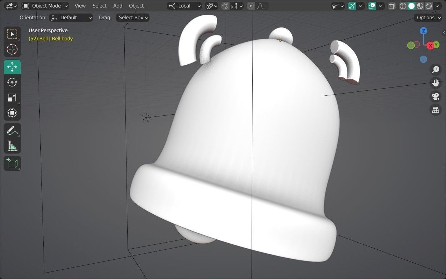
Task: Open overlays settings dropdown arrow
Action: coord(381,6)
